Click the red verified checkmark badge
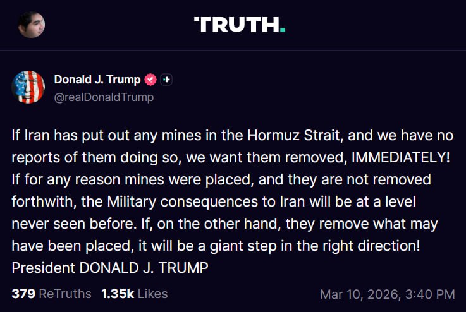The width and height of the screenshot is (466, 312). pos(150,80)
